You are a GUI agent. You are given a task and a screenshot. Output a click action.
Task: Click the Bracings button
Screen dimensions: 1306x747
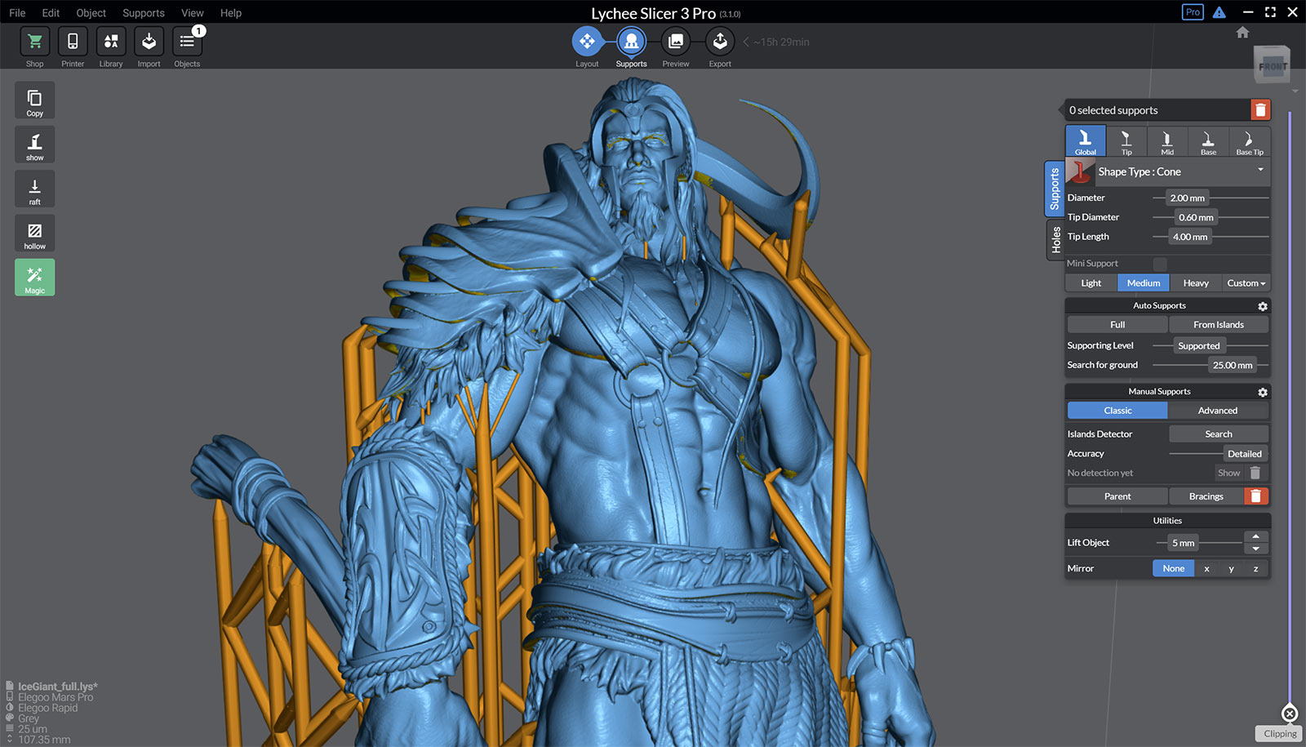(1206, 496)
